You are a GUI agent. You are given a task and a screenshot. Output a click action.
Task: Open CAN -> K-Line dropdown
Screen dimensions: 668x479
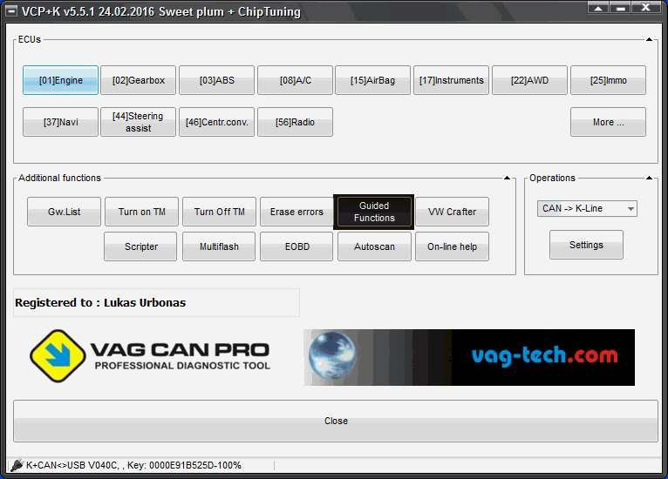(x=587, y=208)
